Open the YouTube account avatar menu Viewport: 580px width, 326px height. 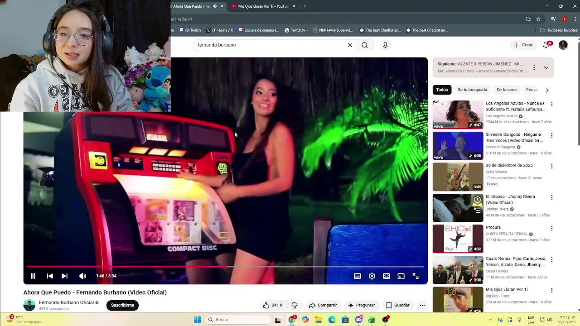tap(563, 45)
